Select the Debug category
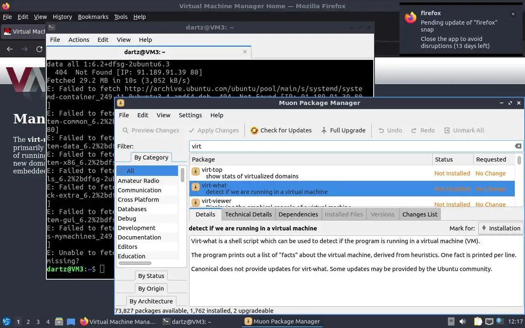The height and width of the screenshot is (328, 525). (x=147, y=219)
